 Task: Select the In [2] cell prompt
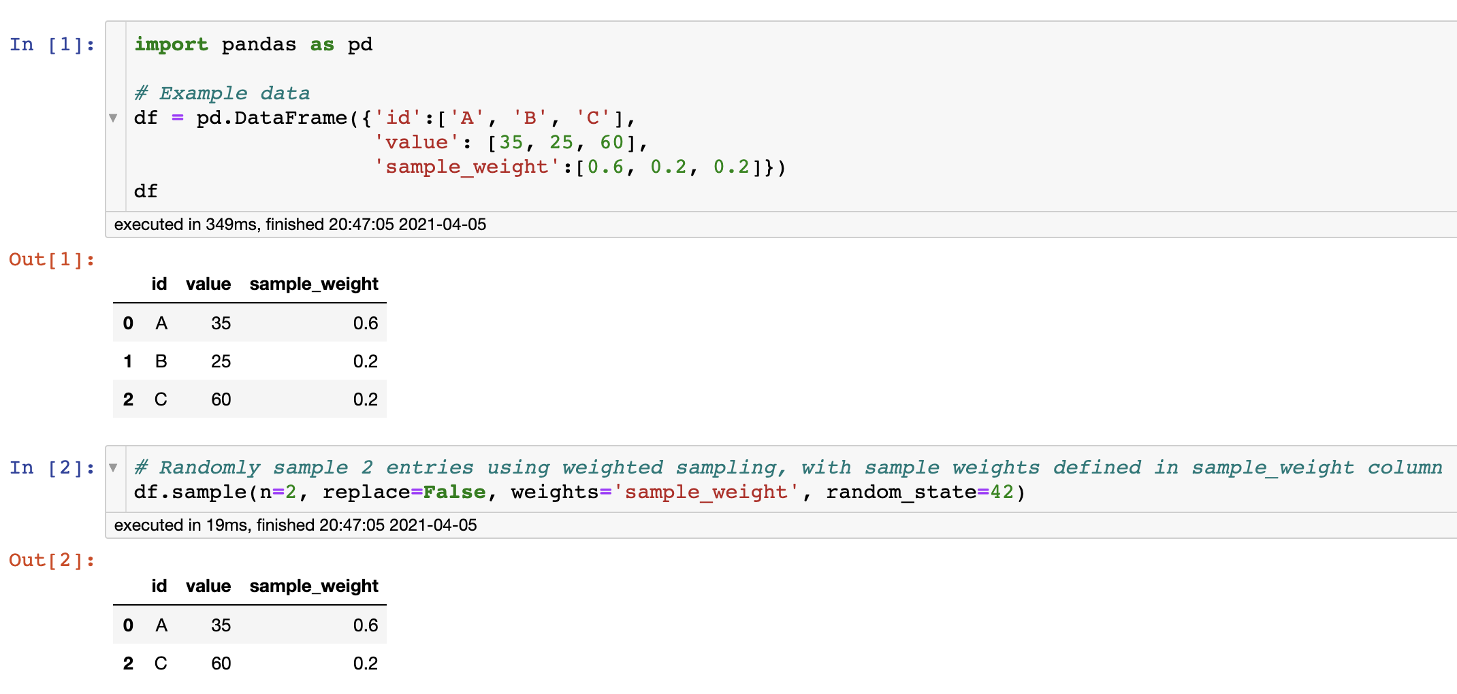tap(52, 468)
